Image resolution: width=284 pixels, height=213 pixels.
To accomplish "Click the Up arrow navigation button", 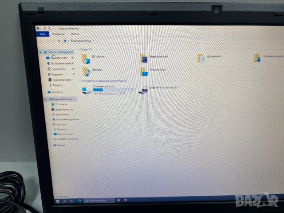I will click(x=59, y=41).
